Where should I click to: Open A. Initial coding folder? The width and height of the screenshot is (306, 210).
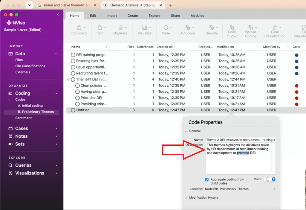click(x=30, y=106)
